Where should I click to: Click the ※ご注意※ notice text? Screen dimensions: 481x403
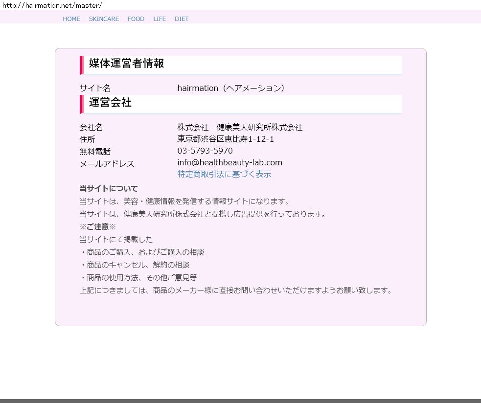point(98,227)
